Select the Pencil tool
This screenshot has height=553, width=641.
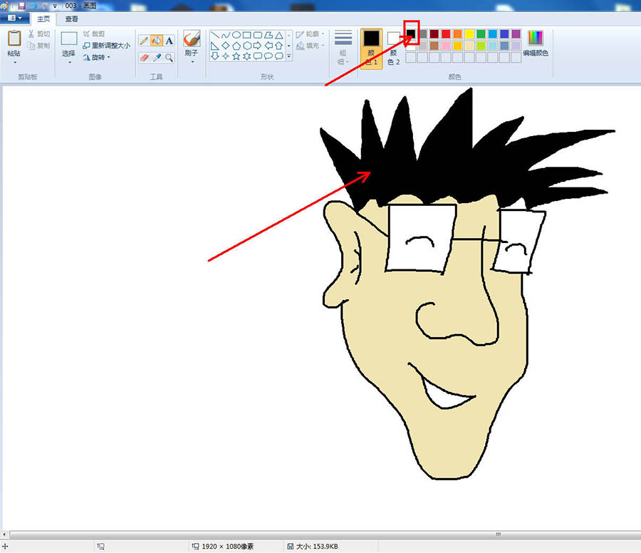click(144, 41)
